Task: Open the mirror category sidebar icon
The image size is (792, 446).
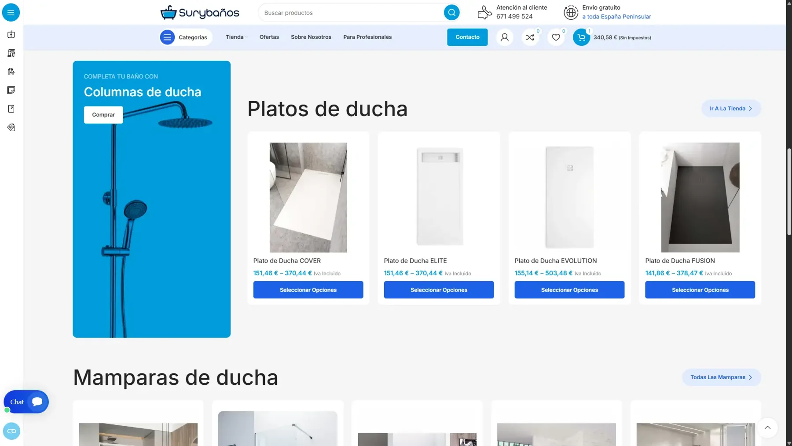Action: point(11,109)
